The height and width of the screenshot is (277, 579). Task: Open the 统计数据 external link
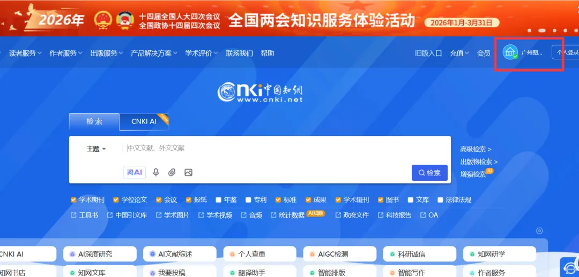click(288, 215)
